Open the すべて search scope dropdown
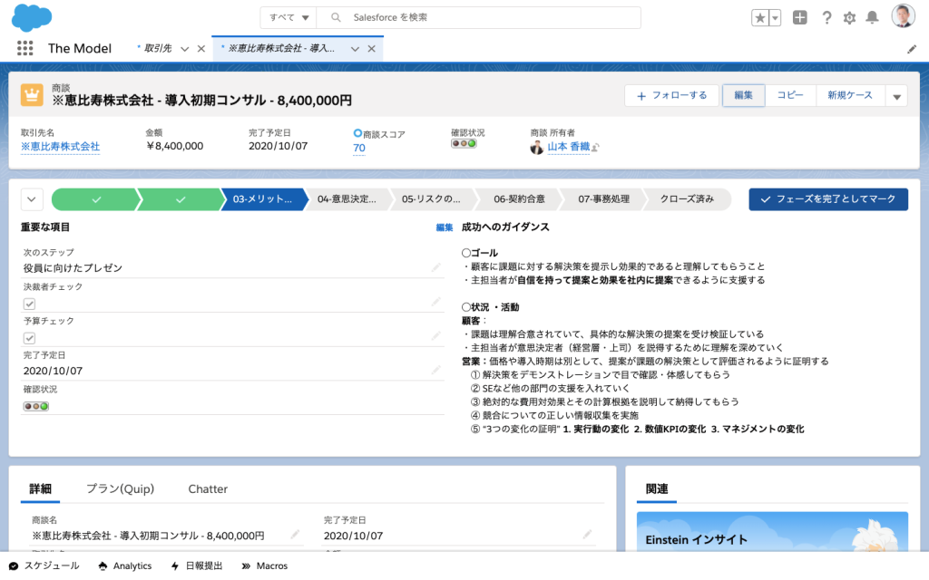The image size is (929, 580). [x=288, y=18]
